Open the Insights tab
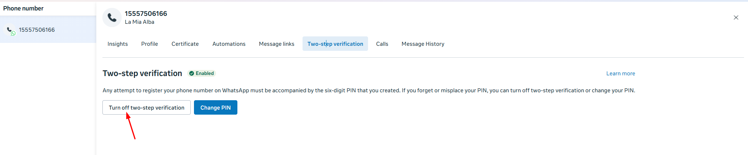 [118, 44]
